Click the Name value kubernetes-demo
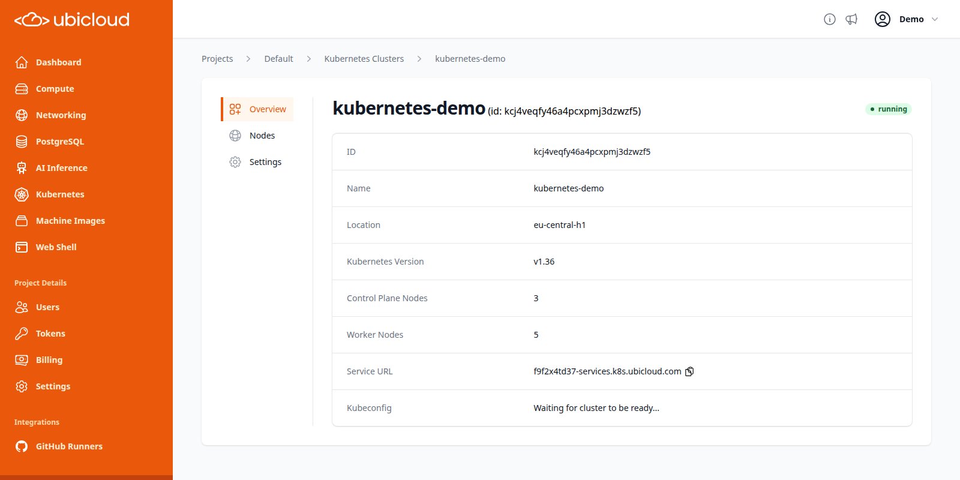Image resolution: width=960 pixels, height=480 pixels. pyautogui.click(x=569, y=188)
